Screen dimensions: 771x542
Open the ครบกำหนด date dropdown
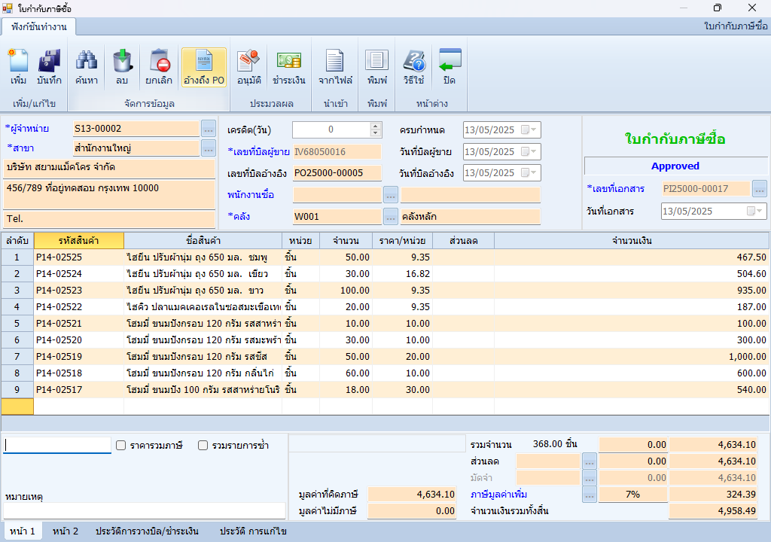[x=535, y=129]
